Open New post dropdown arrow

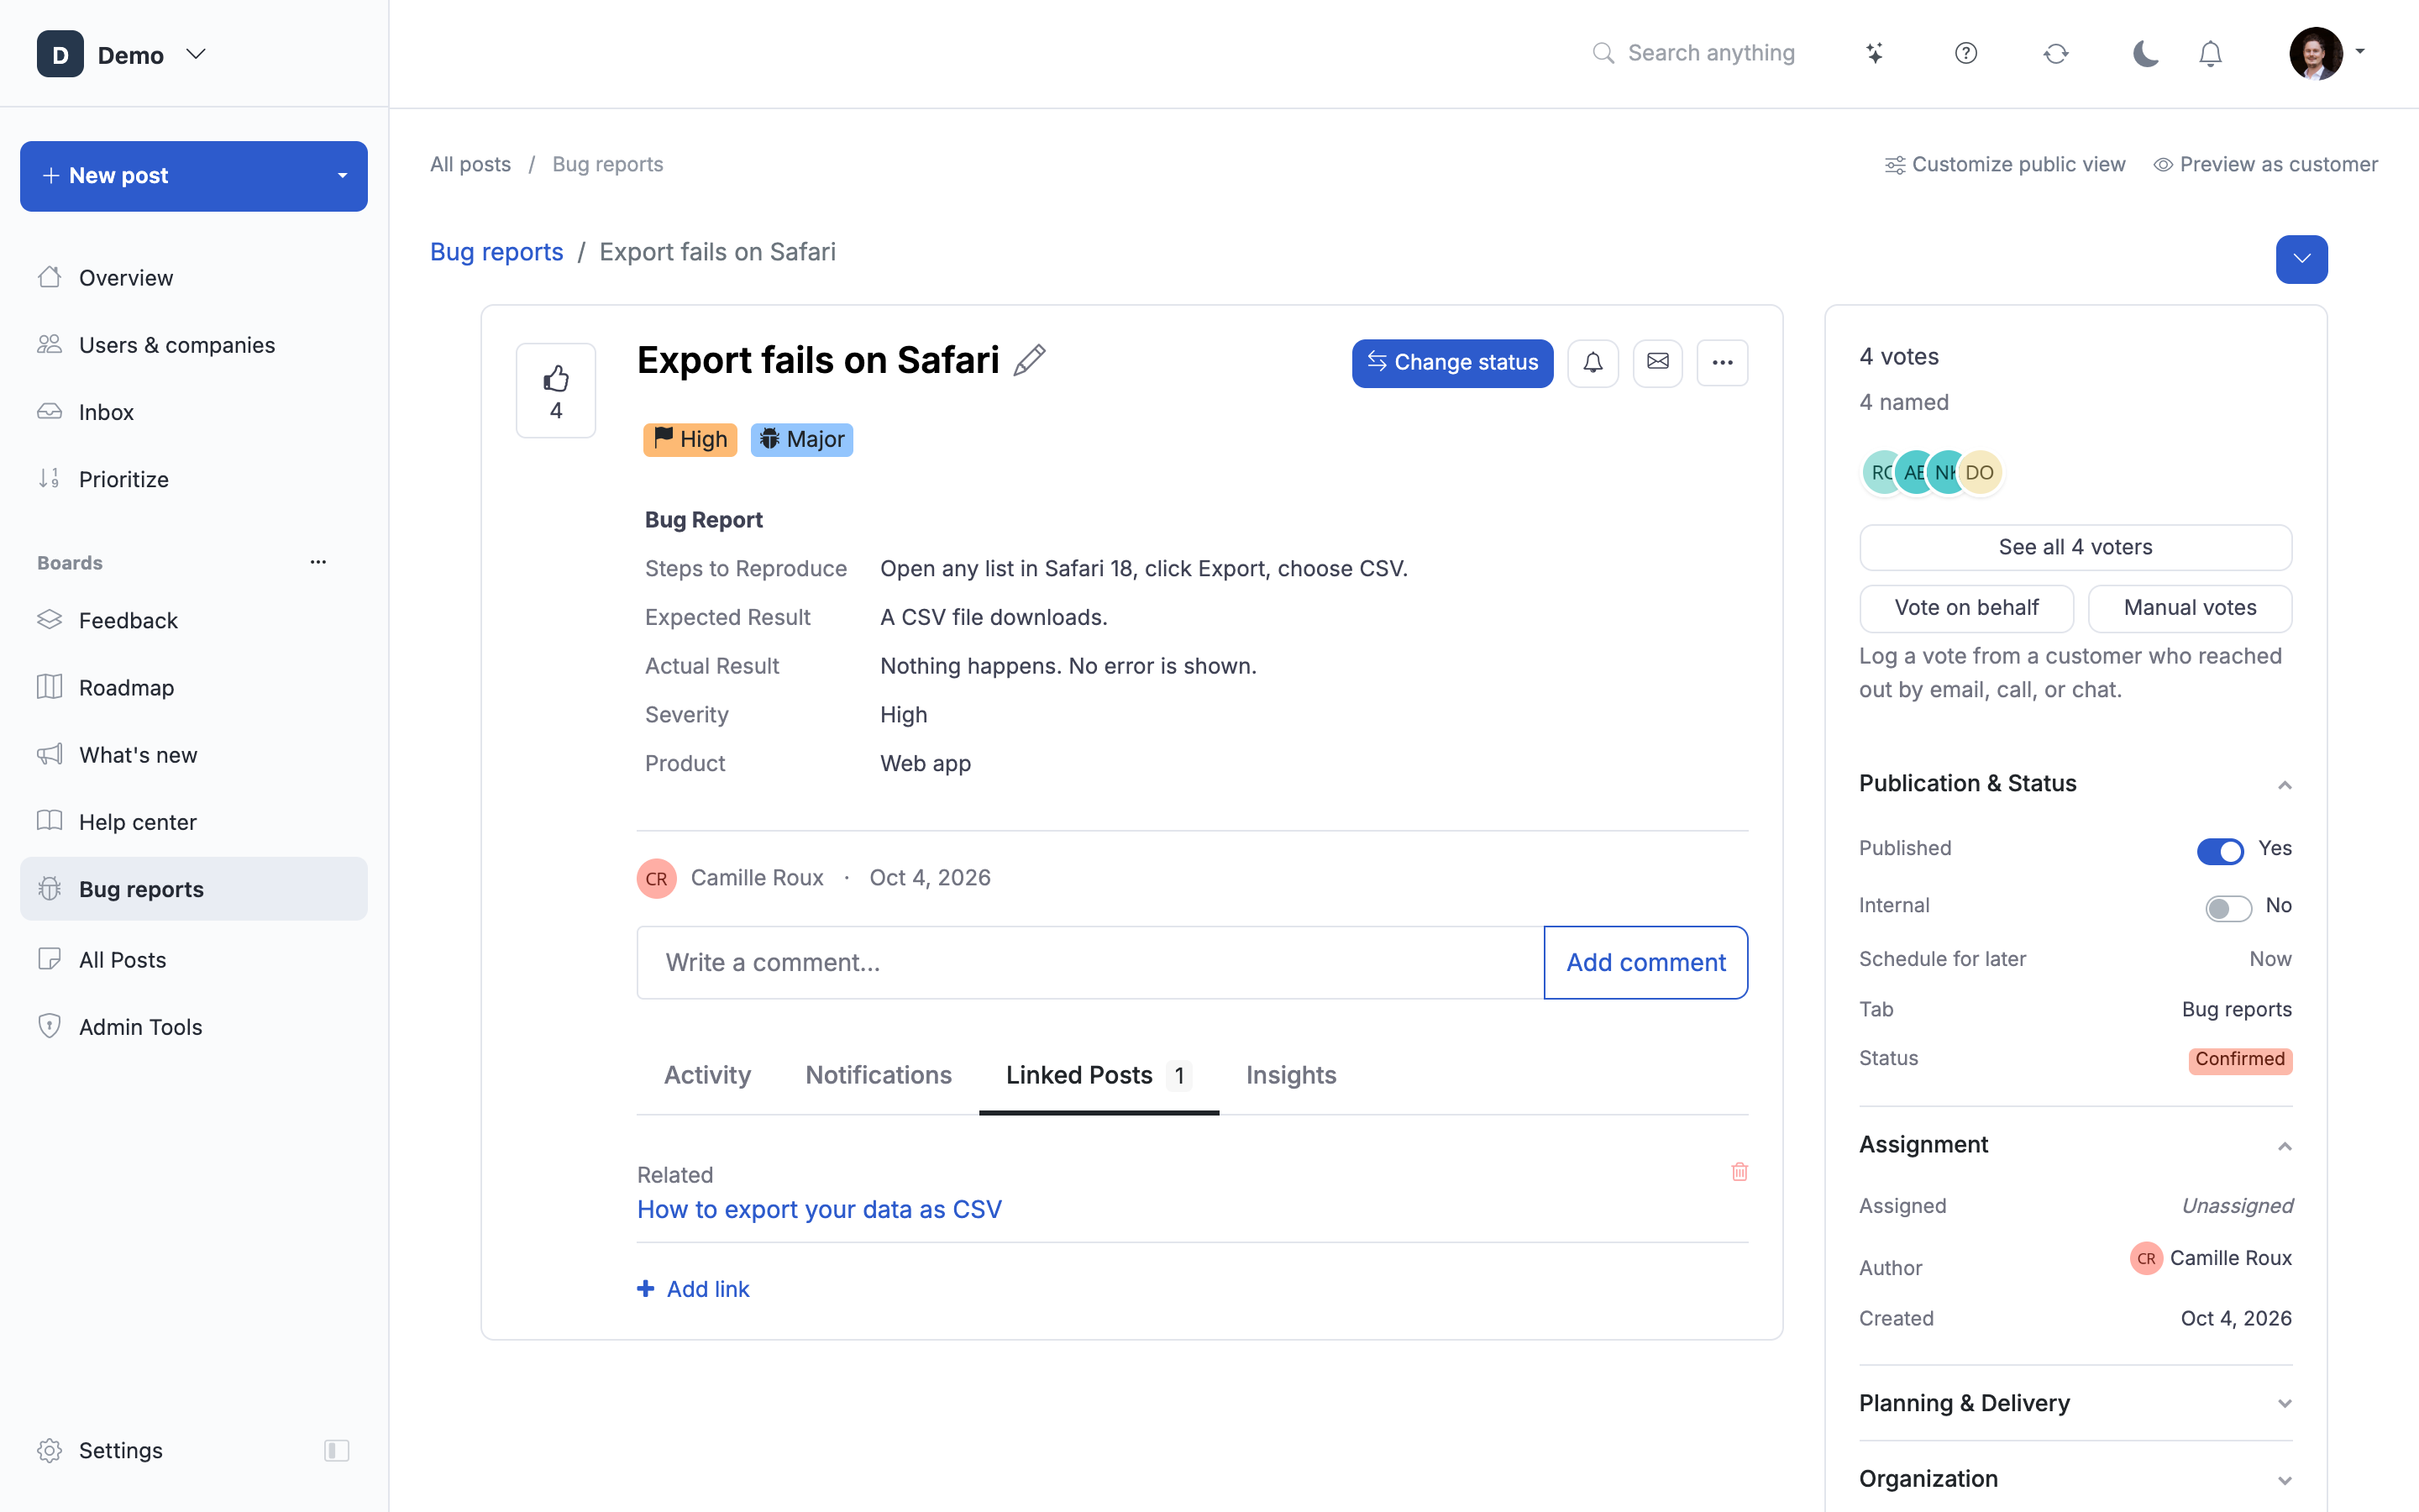coord(342,176)
